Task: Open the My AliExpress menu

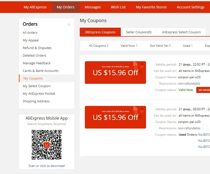Action: pyautogui.click(x=35, y=7)
